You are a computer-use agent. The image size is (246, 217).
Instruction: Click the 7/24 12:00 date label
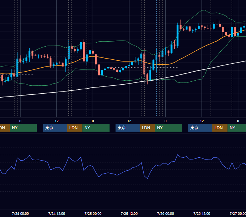click(56, 213)
